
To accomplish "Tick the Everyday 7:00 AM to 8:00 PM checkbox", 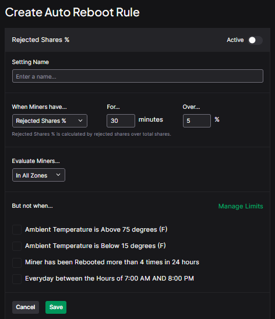I will 17,279.
